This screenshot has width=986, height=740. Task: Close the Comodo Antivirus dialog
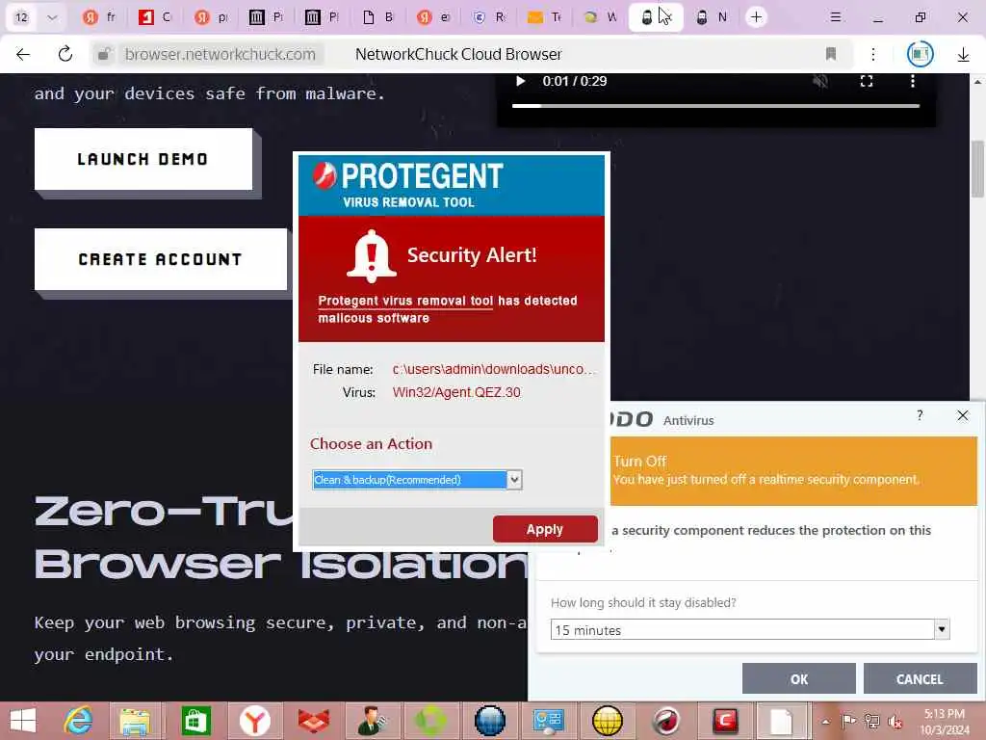[963, 415]
